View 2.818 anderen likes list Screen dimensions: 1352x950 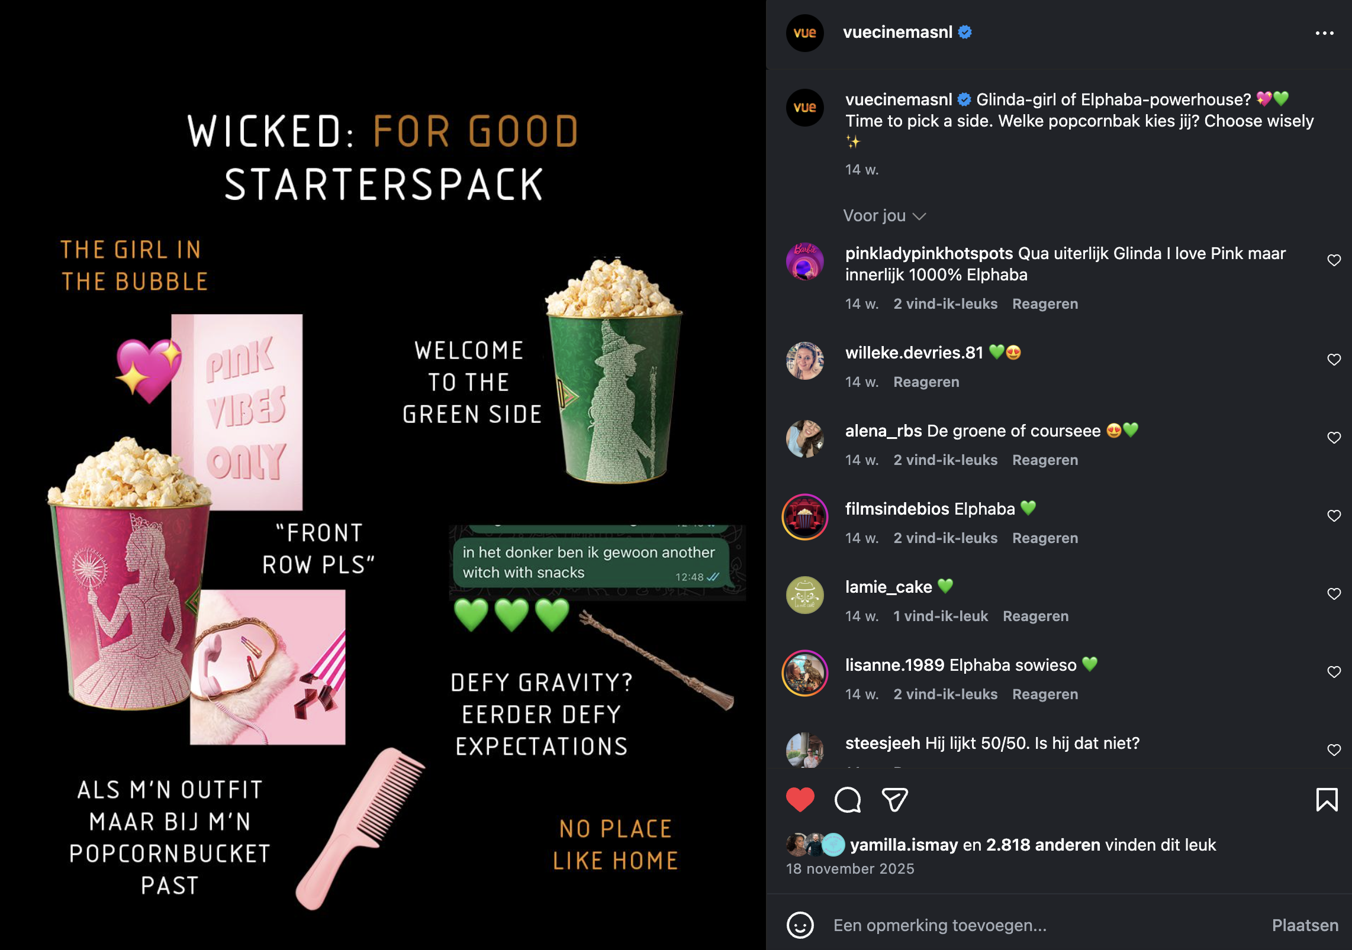[x=1043, y=845]
